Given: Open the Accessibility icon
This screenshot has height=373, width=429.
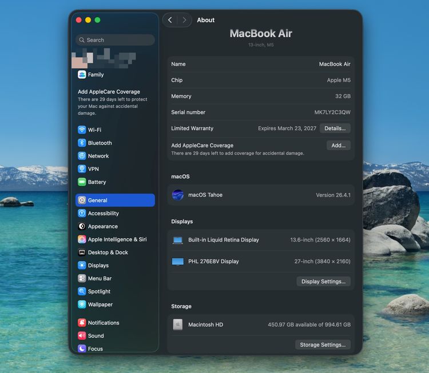Looking at the screenshot, I should [x=82, y=213].
